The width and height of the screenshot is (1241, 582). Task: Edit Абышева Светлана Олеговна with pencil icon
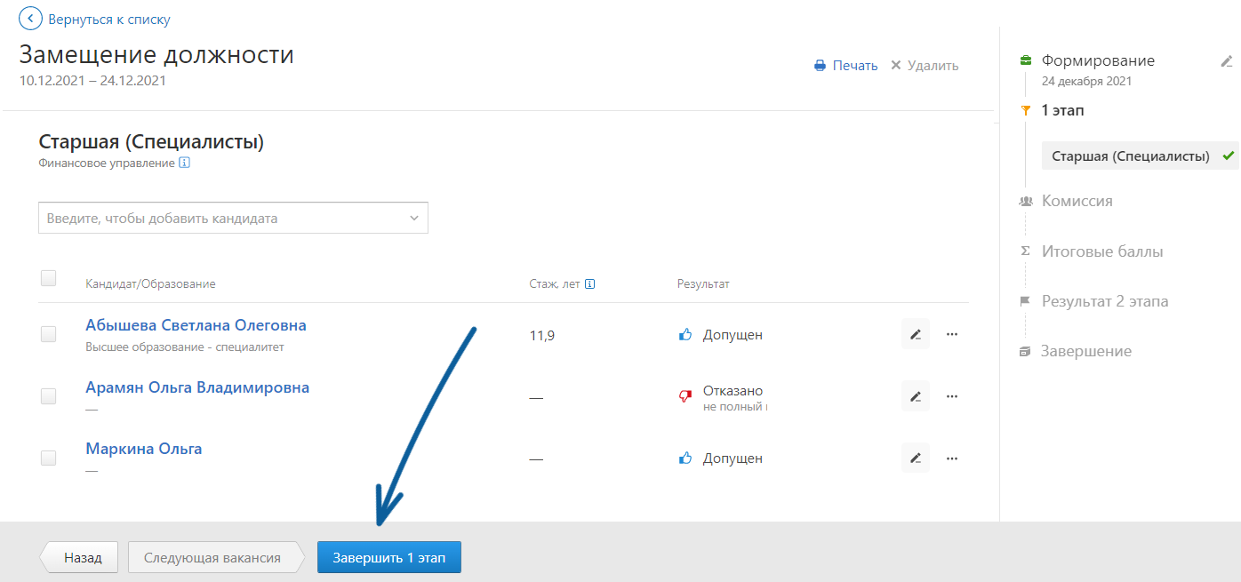pyautogui.click(x=916, y=334)
